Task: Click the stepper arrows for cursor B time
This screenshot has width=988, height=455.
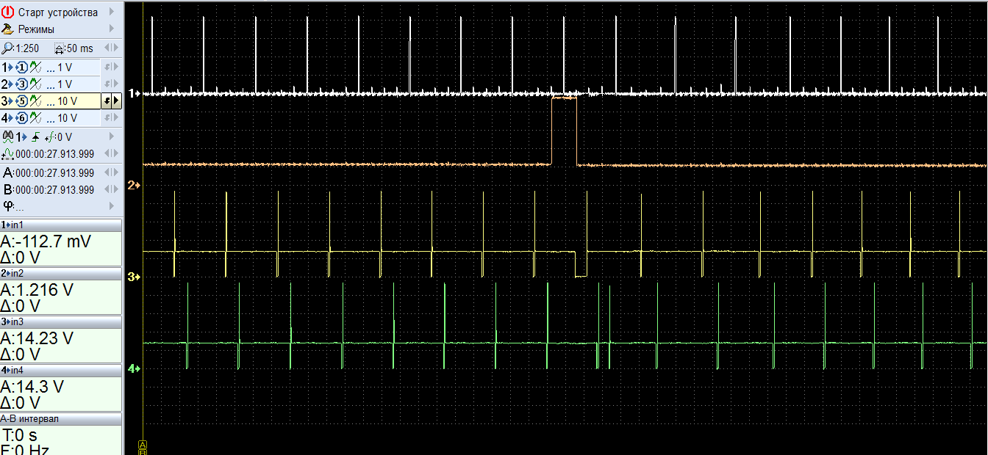Action: pyautogui.click(x=112, y=189)
